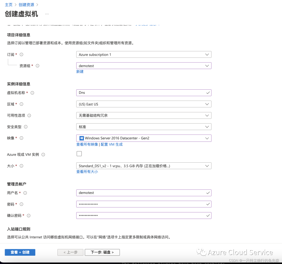Go to 创建资源 breadcrumb
Viewport: 282px width, 264px height.
click(x=26, y=5)
